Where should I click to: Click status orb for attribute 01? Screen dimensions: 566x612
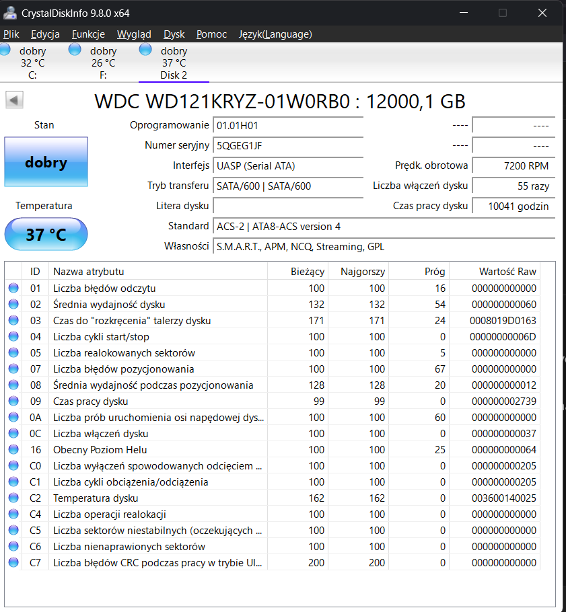click(x=13, y=288)
